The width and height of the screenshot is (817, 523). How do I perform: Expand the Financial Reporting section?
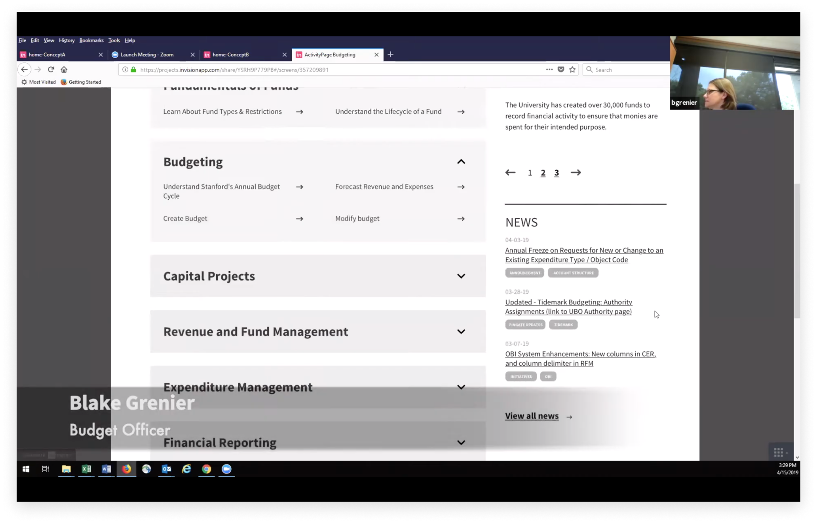(x=461, y=442)
